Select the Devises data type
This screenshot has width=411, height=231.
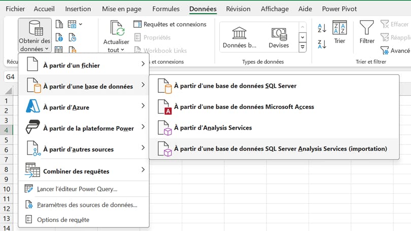tap(279, 37)
